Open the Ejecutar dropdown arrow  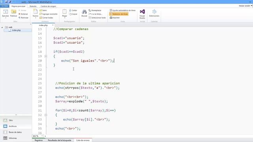coord(6,18)
